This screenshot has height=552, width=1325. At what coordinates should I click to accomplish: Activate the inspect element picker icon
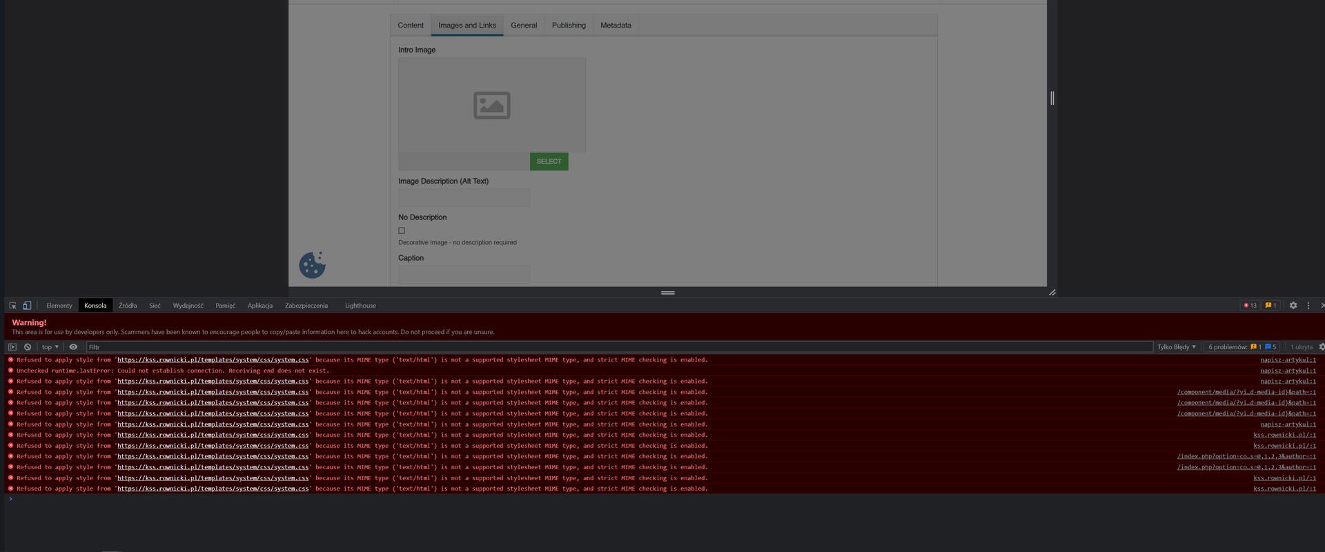coord(12,306)
